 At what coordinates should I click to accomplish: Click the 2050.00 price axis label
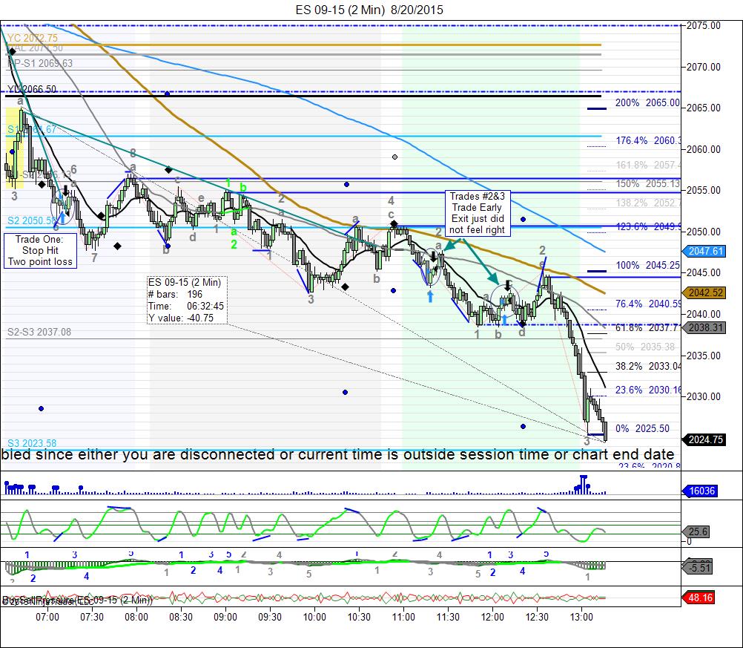tap(703, 232)
